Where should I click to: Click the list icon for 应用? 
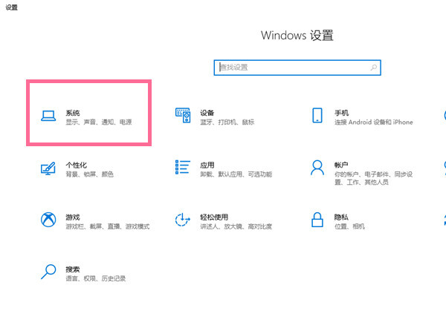(183, 168)
